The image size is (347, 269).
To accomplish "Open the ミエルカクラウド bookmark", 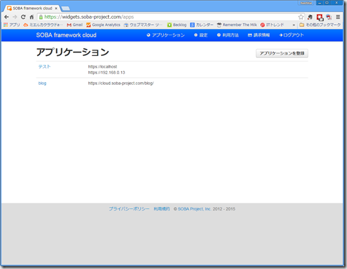I will pos(43,25).
